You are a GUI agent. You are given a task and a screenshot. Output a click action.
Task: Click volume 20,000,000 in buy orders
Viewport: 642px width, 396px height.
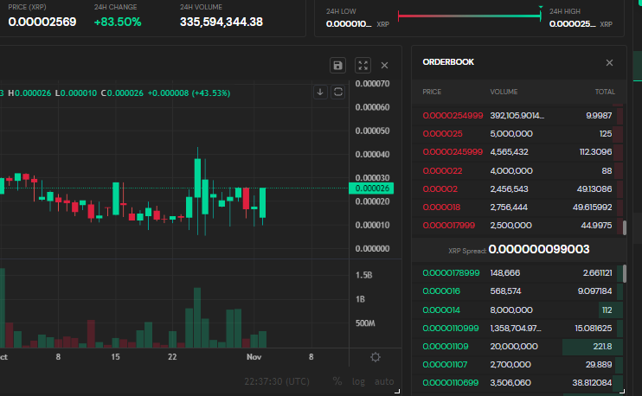click(514, 347)
